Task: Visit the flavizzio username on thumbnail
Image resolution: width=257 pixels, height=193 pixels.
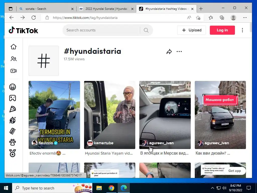Action: click(46, 143)
